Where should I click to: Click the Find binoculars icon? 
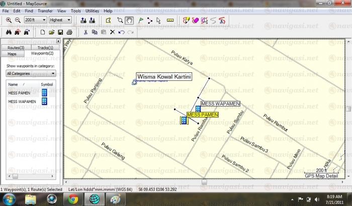[8, 32]
